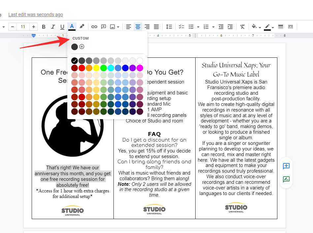Click the insert link icon

(x=94, y=27)
